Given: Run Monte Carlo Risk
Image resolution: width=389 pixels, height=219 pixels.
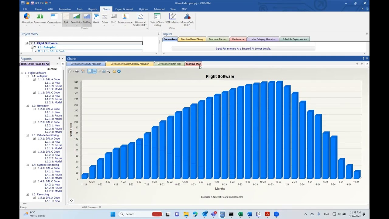Looking at the screenshot, I should [187, 19].
